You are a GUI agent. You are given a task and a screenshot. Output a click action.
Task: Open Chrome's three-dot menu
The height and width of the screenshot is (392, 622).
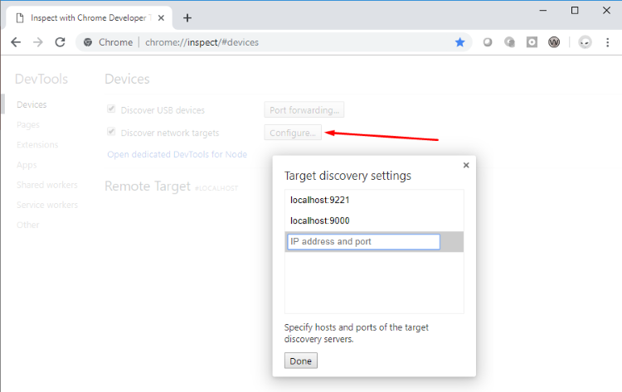click(x=608, y=42)
